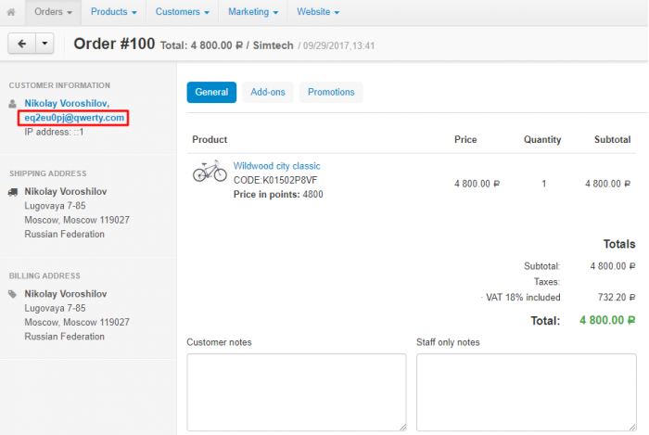Select the Wildwood row subtotal amount

tap(607, 184)
